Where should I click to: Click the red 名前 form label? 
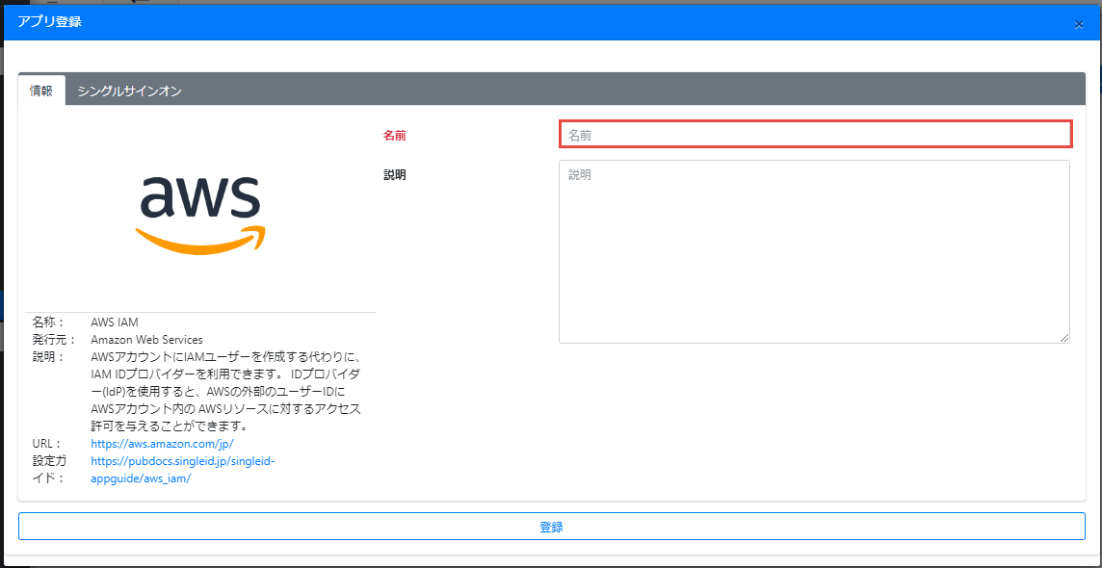[394, 136]
